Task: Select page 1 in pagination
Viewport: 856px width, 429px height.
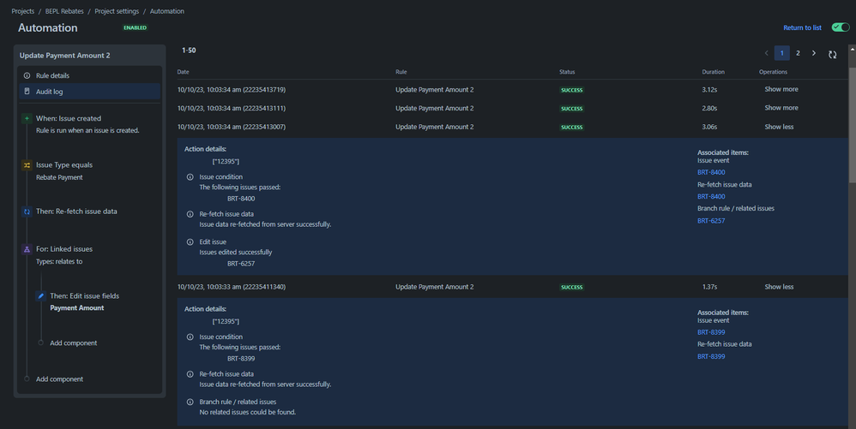Action: pyautogui.click(x=781, y=53)
